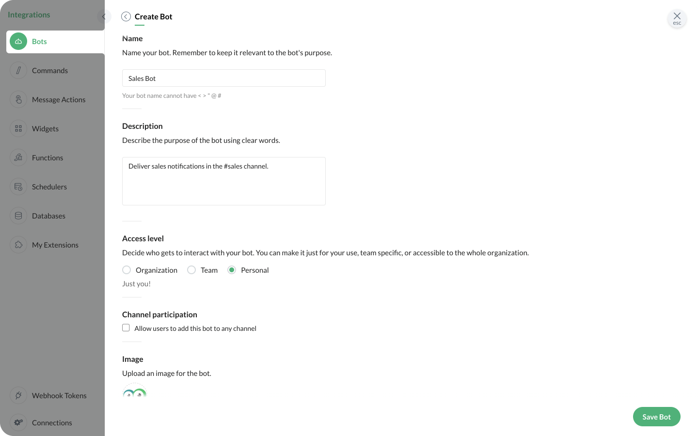Click the Webhook Tokens plug icon

18,396
